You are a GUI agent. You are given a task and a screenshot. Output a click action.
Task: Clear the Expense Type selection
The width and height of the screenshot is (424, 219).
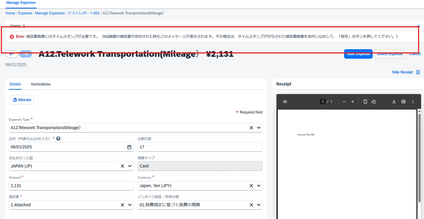[x=251, y=128]
